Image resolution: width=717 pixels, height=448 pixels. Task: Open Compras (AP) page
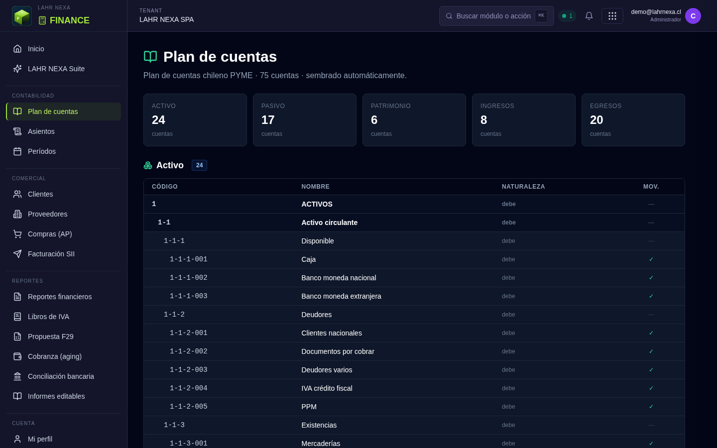pos(63,234)
